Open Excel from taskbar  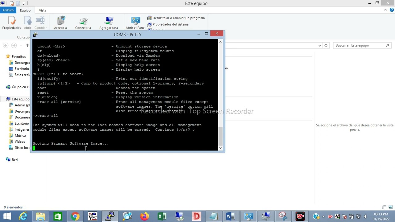(162, 216)
